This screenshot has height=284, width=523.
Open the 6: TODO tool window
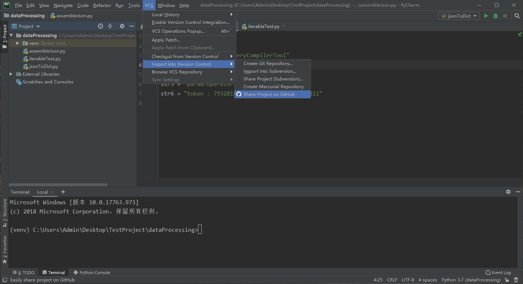click(23, 272)
